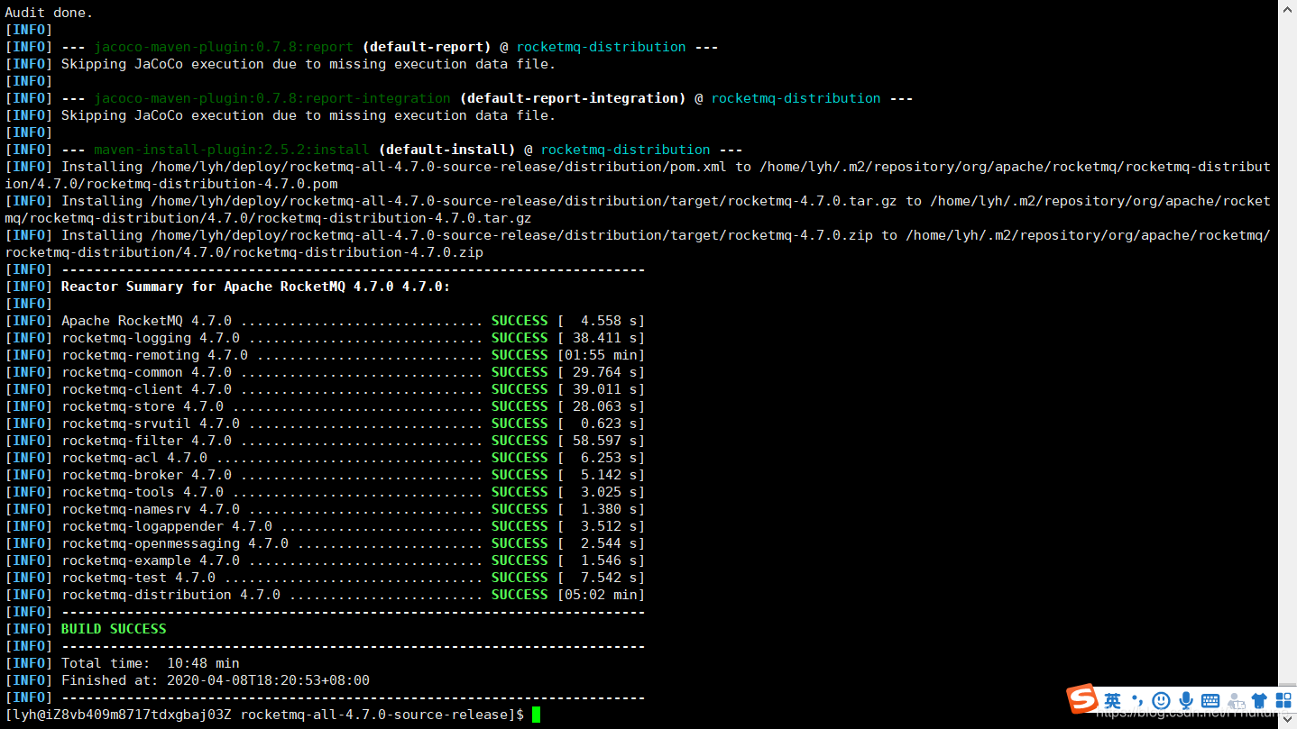Click "rocketmq-example 4.7.0" row name
The width and height of the screenshot is (1297, 729).
[151, 560]
